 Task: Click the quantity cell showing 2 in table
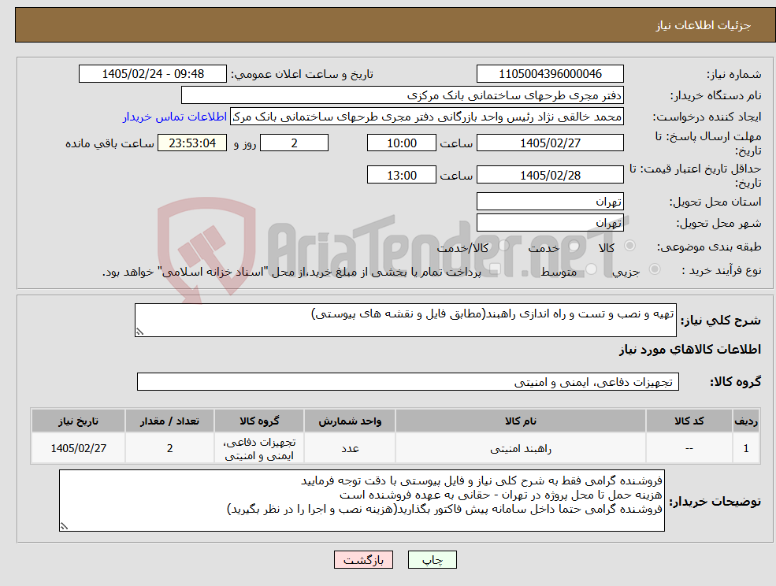(169, 448)
